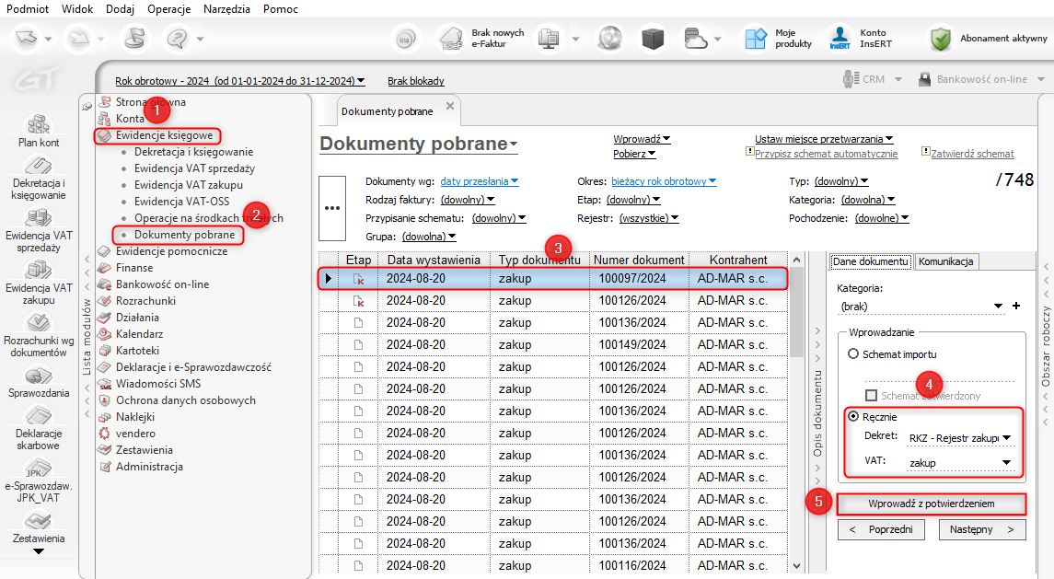1054x579 pixels.
Task: Open Dekretacja i księgowanie sidebar icon
Action: point(39,168)
